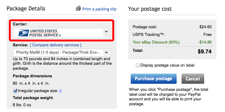Screen dimensions: 225x112
Task: Click the $9.74 total amount
Action: (204, 52)
